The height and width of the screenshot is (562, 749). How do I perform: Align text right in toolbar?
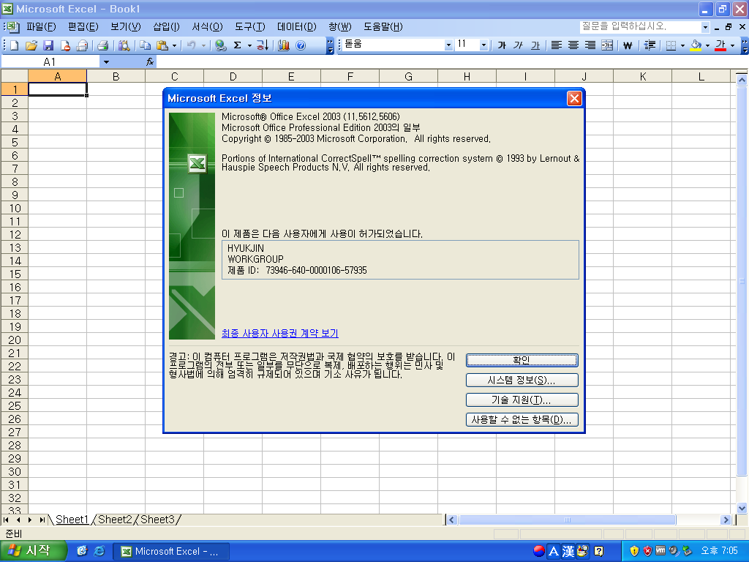(590, 45)
